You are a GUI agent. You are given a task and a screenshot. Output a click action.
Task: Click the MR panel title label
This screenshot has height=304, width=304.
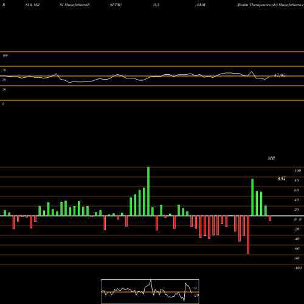pyautogui.click(x=271, y=158)
